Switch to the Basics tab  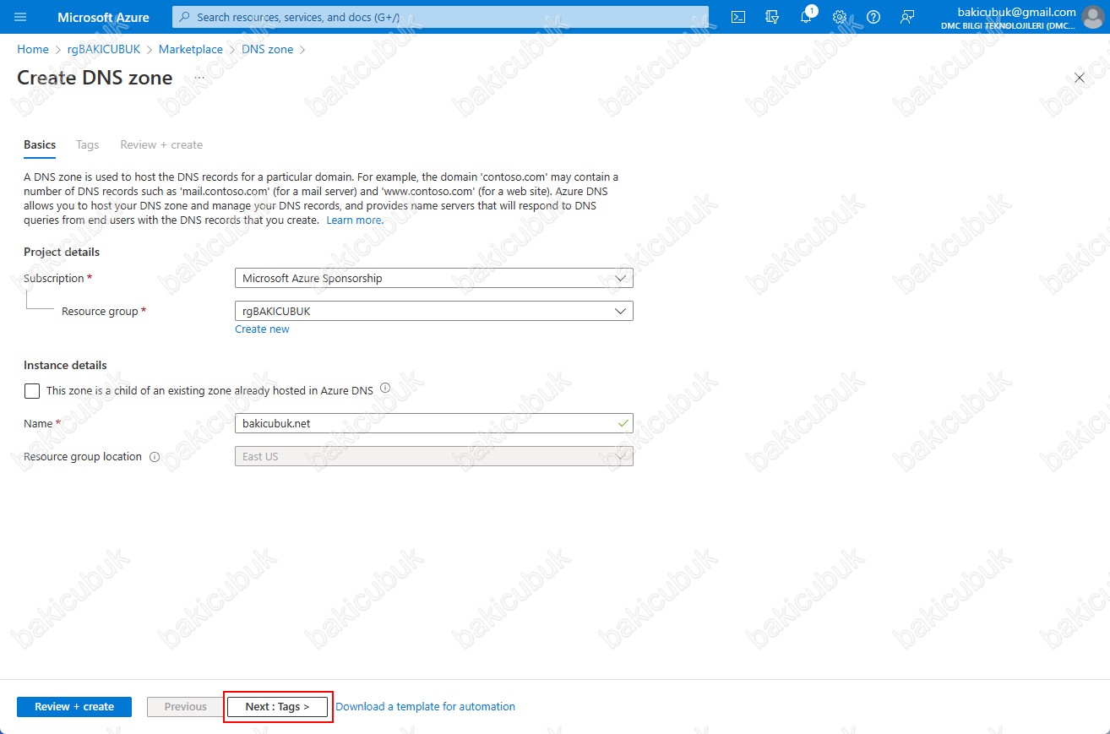point(40,144)
